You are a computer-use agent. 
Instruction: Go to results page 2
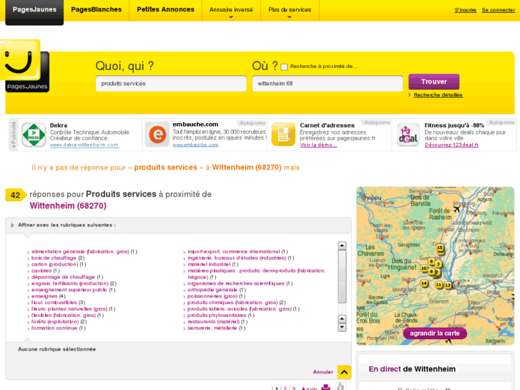[285, 388]
